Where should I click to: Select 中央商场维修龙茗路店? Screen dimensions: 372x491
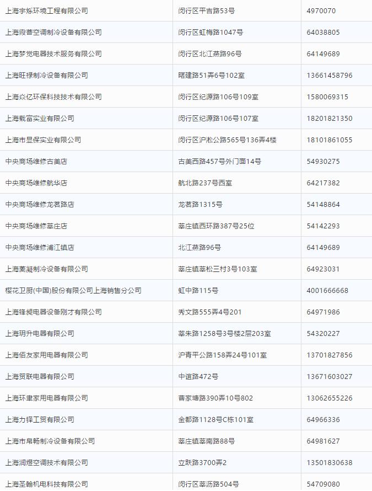click(x=40, y=205)
